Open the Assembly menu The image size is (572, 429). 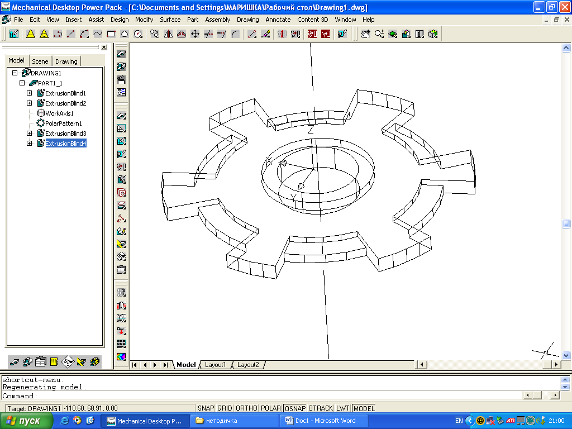click(x=217, y=20)
